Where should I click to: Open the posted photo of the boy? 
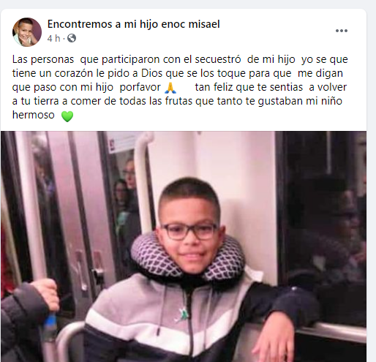[184, 246]
